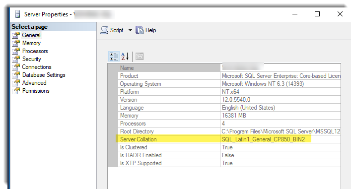Select the Processors property label in grid
This screenshot has width=351, height=189.
133,124
